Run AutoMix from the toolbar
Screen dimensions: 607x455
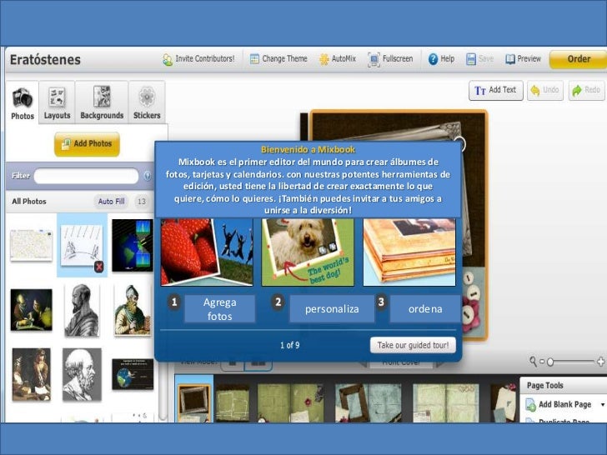[337, 59]
